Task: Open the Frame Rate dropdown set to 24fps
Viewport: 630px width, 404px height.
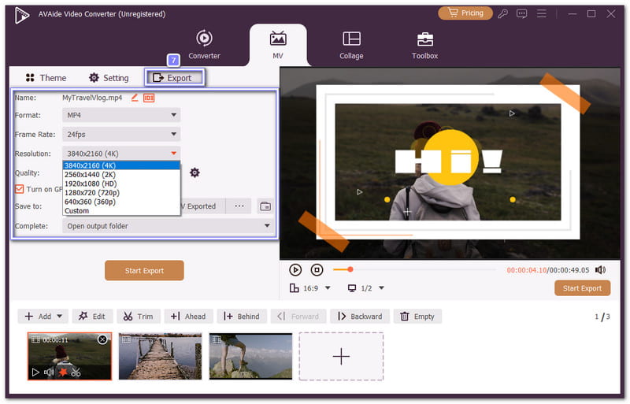Action: 121,135
